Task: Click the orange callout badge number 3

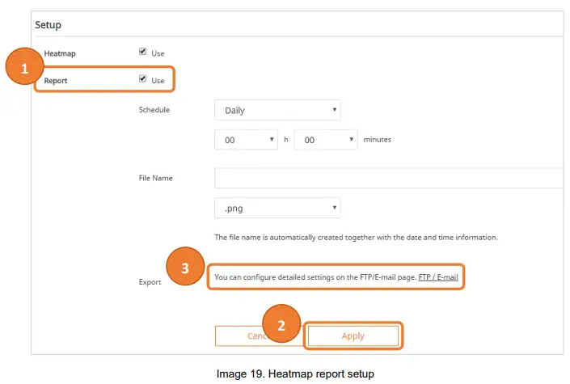Action: 185,269
